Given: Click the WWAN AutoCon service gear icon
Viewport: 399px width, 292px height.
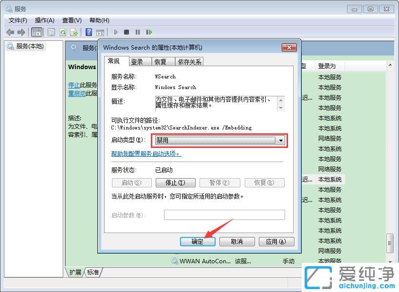Looking at the screenshot, I should [175, 261].
